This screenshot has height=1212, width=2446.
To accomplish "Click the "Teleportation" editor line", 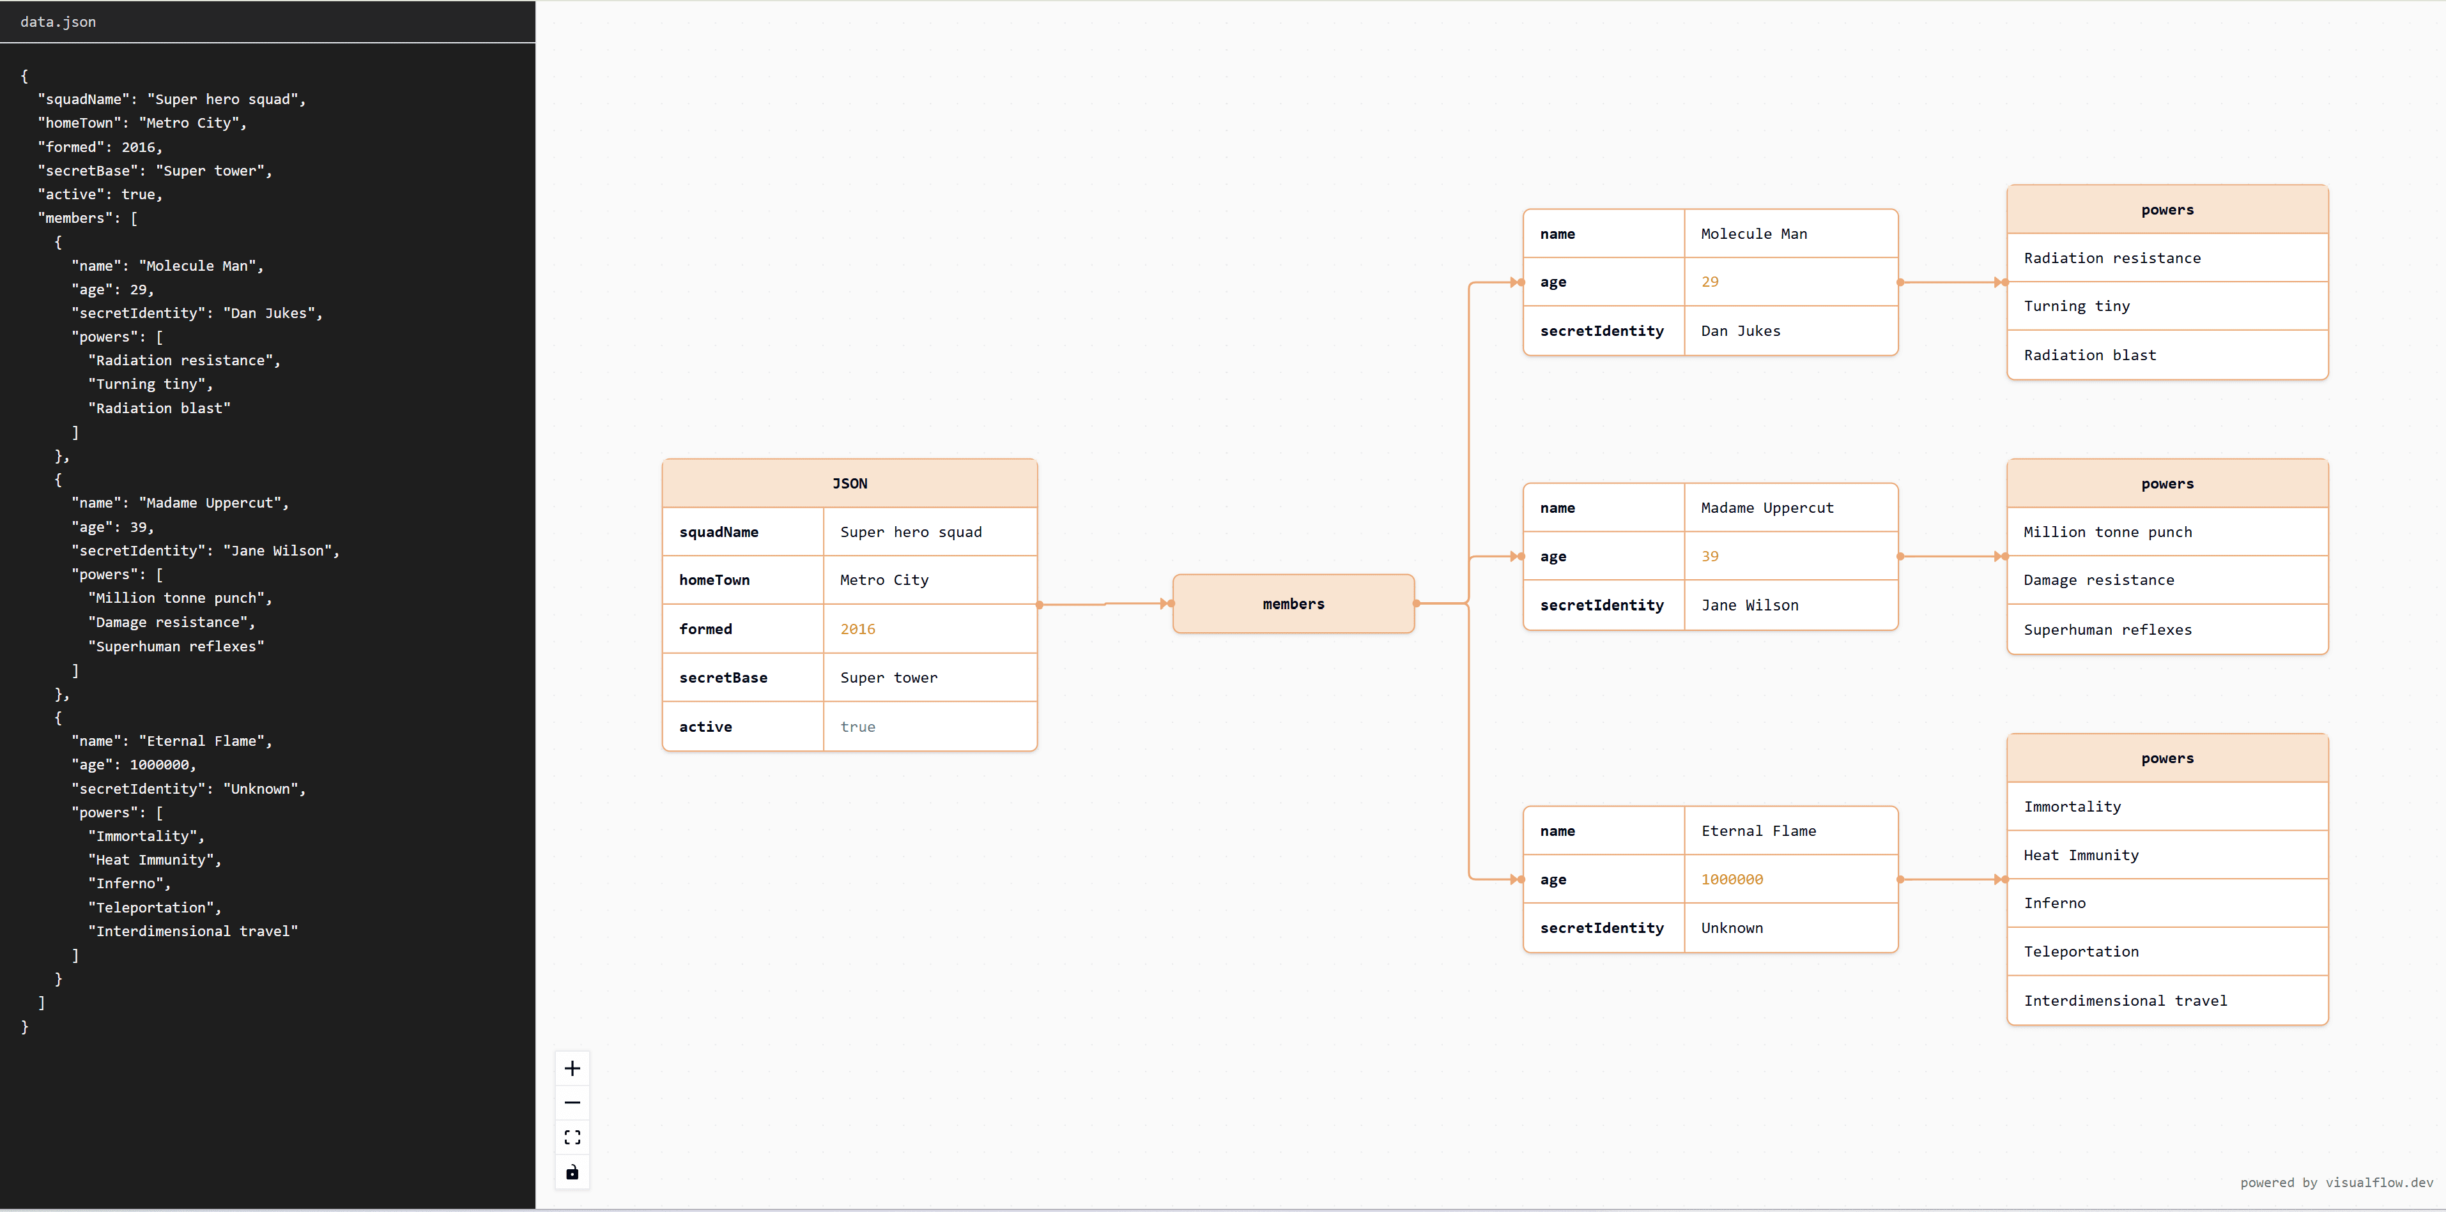I will point(155,907).
